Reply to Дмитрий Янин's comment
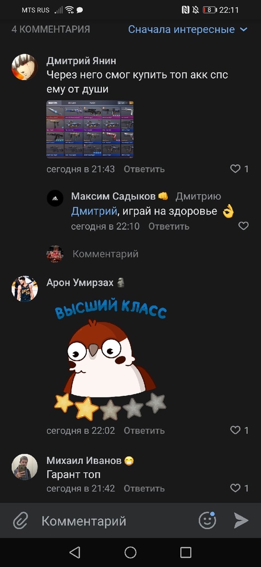This screenshot has height=567, width=261. pos(144,169)
